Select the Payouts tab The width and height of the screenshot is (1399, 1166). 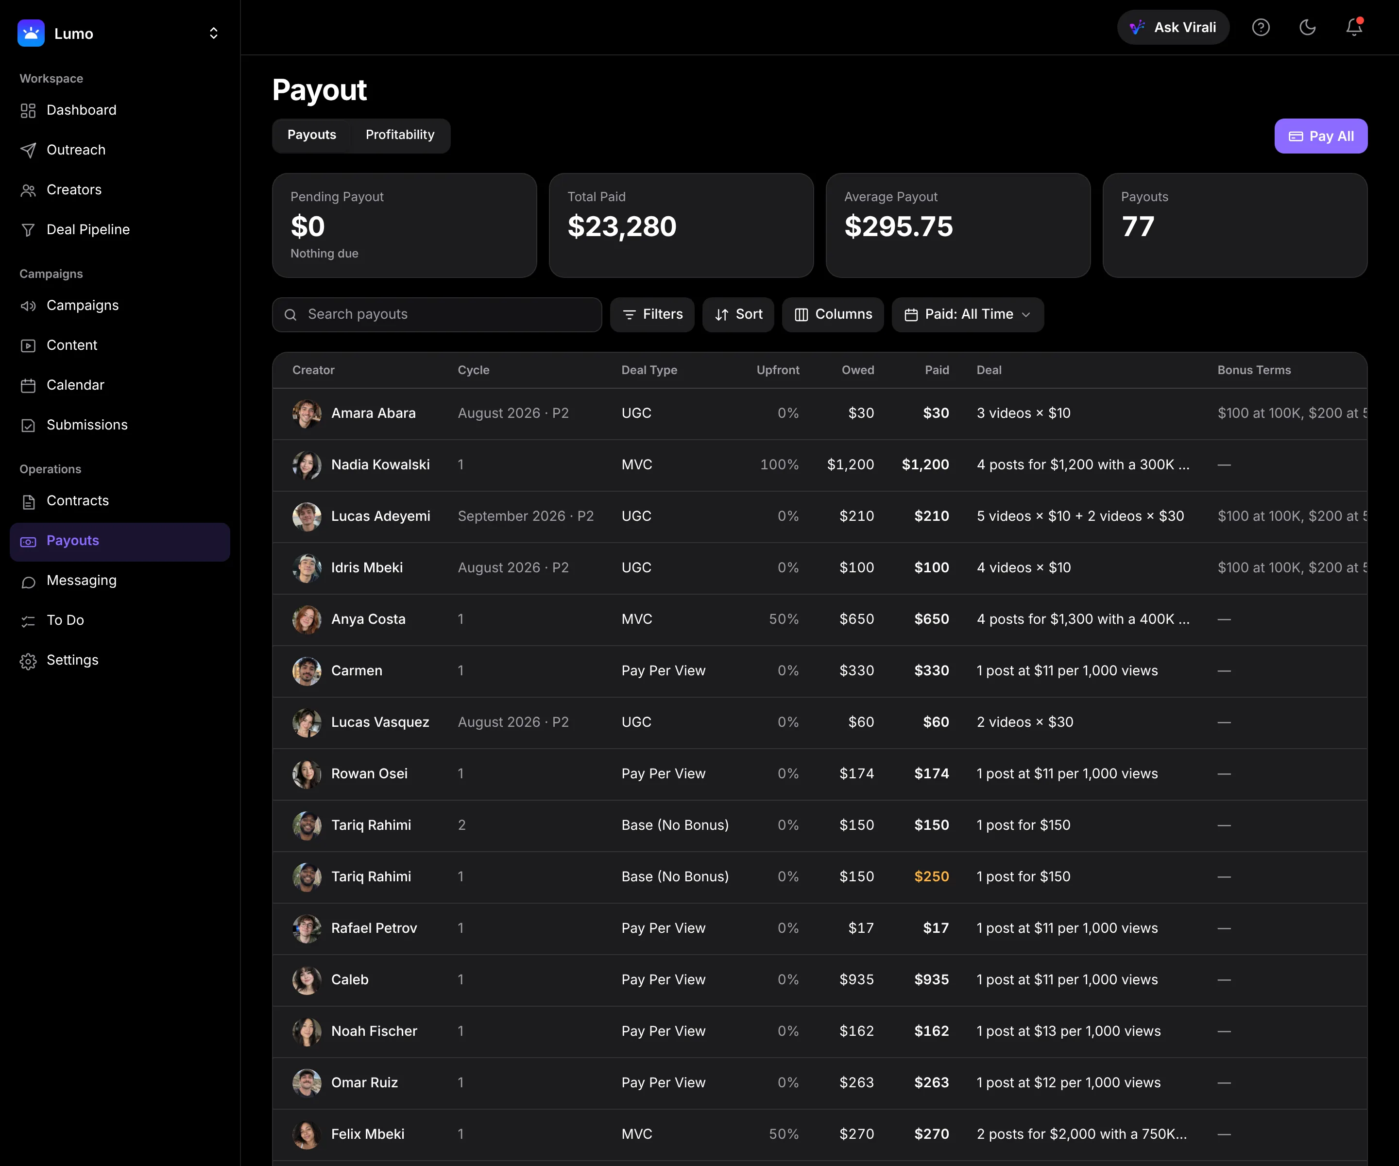coord(312,135)
